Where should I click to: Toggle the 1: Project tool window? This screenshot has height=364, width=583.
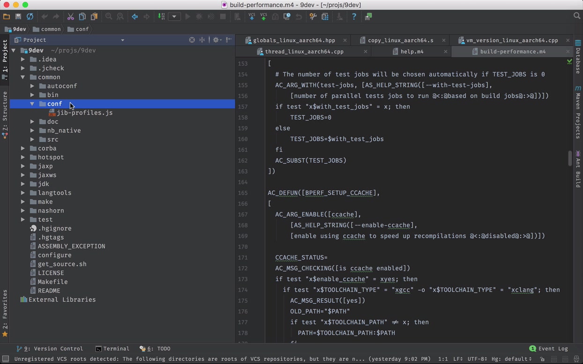coord(5,59)
